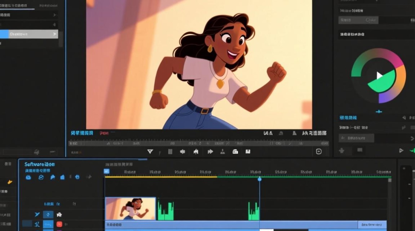Click the blue playhead handle on the timeline ruler
Viewport: 415px width, 231px height.
coord(259,179)
